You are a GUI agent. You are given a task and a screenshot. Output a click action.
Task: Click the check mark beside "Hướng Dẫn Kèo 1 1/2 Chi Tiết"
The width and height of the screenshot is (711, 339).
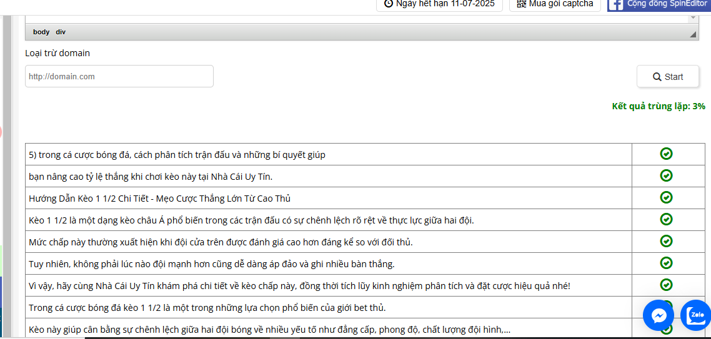click(666, 198)
